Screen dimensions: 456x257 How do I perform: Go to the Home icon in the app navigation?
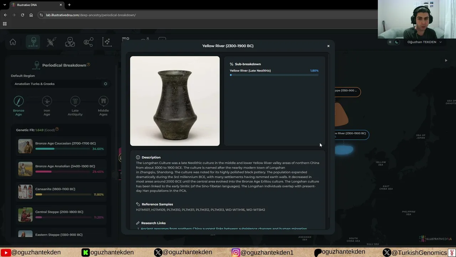(13, 42)
